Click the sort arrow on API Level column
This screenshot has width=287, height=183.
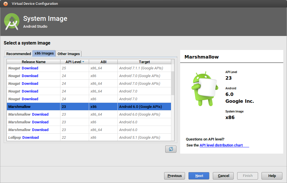pos(82,61)
